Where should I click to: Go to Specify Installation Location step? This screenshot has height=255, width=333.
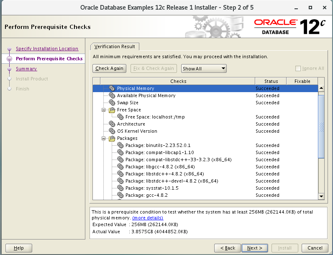[x=47, y=49]
